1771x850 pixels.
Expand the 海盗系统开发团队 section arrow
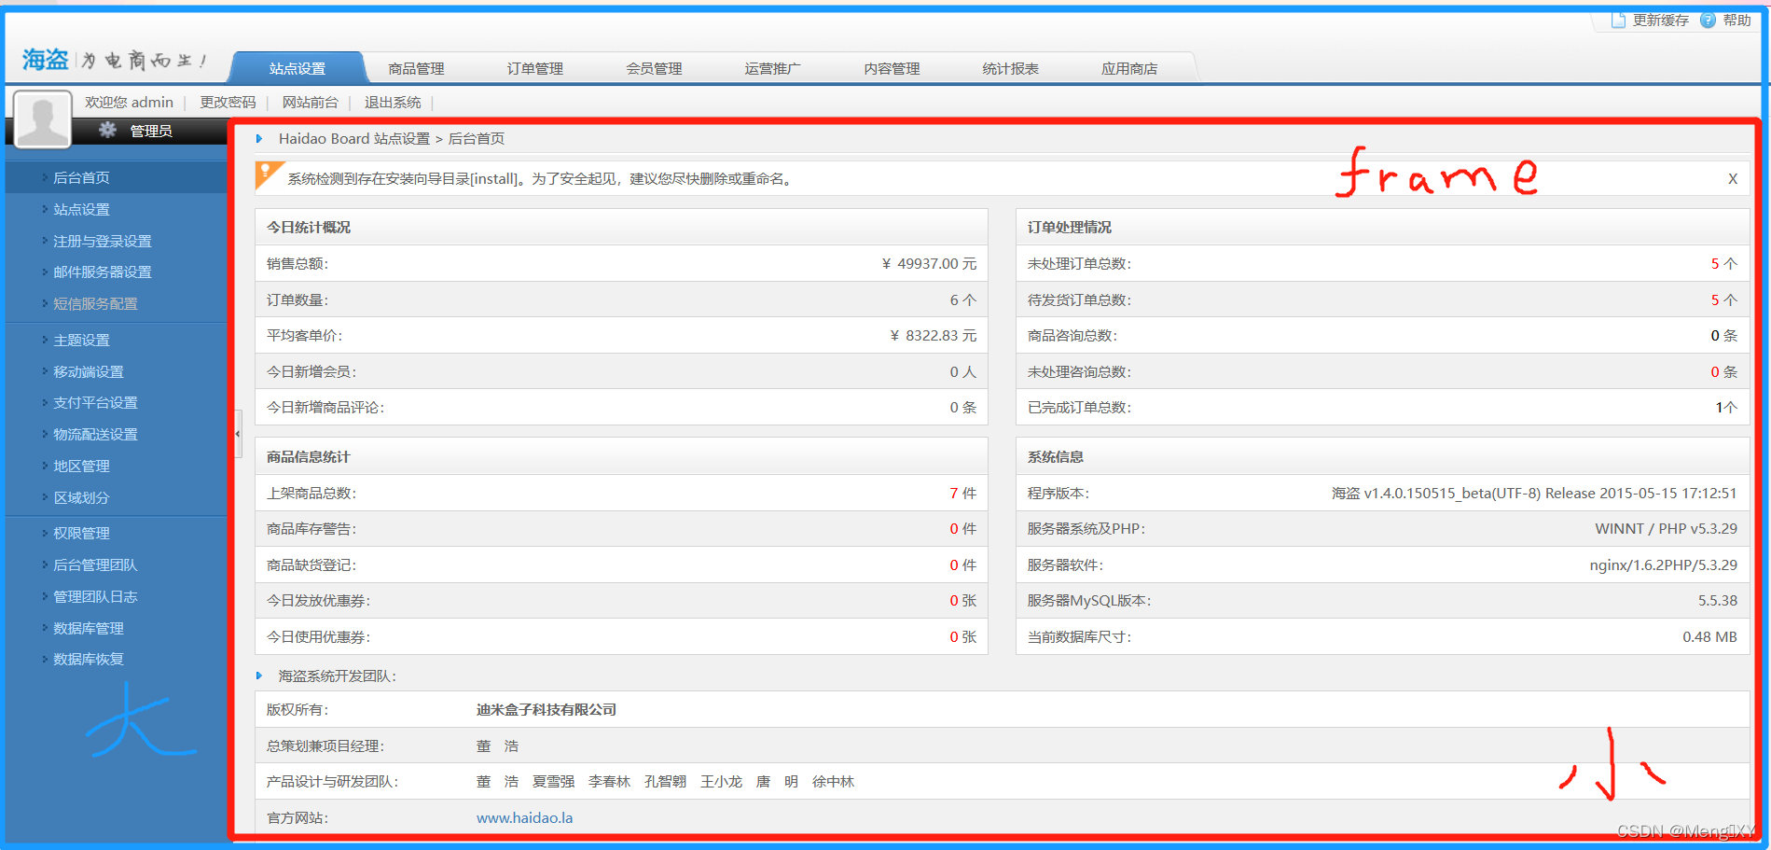pyautogui.click(x=260, y=675)
